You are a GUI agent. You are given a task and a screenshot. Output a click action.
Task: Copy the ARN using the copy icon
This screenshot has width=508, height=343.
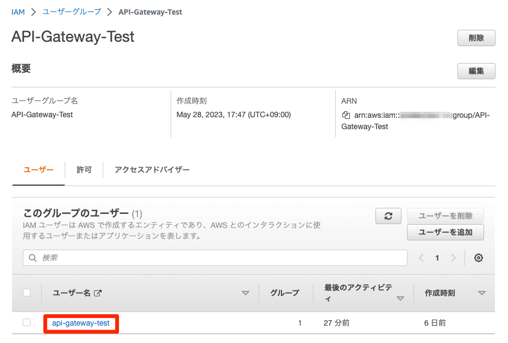click(346, 115)
